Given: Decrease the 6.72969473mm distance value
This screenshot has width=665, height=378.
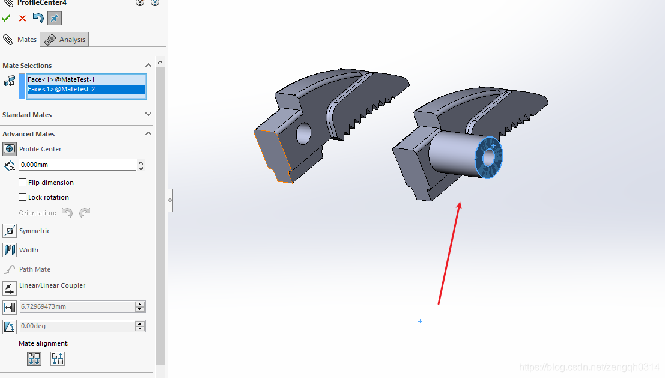Looking at the screenshot, I should click(x=140, y=309).
